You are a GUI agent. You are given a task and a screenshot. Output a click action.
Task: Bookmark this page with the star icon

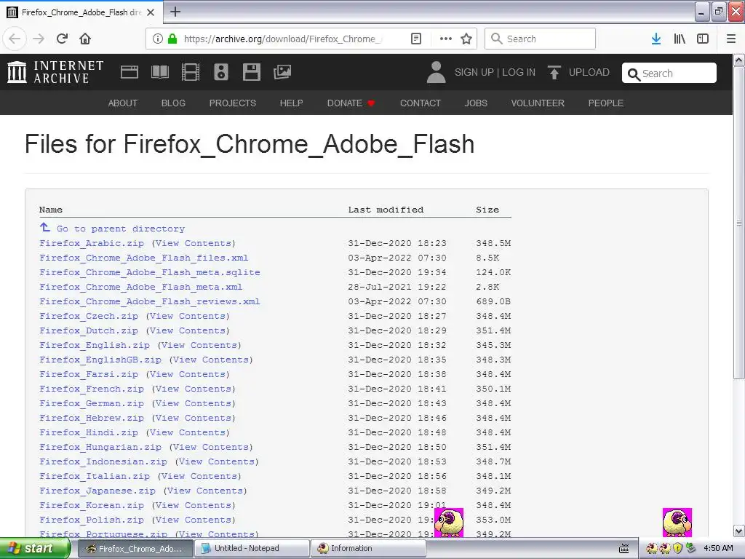tap(466, 39)
